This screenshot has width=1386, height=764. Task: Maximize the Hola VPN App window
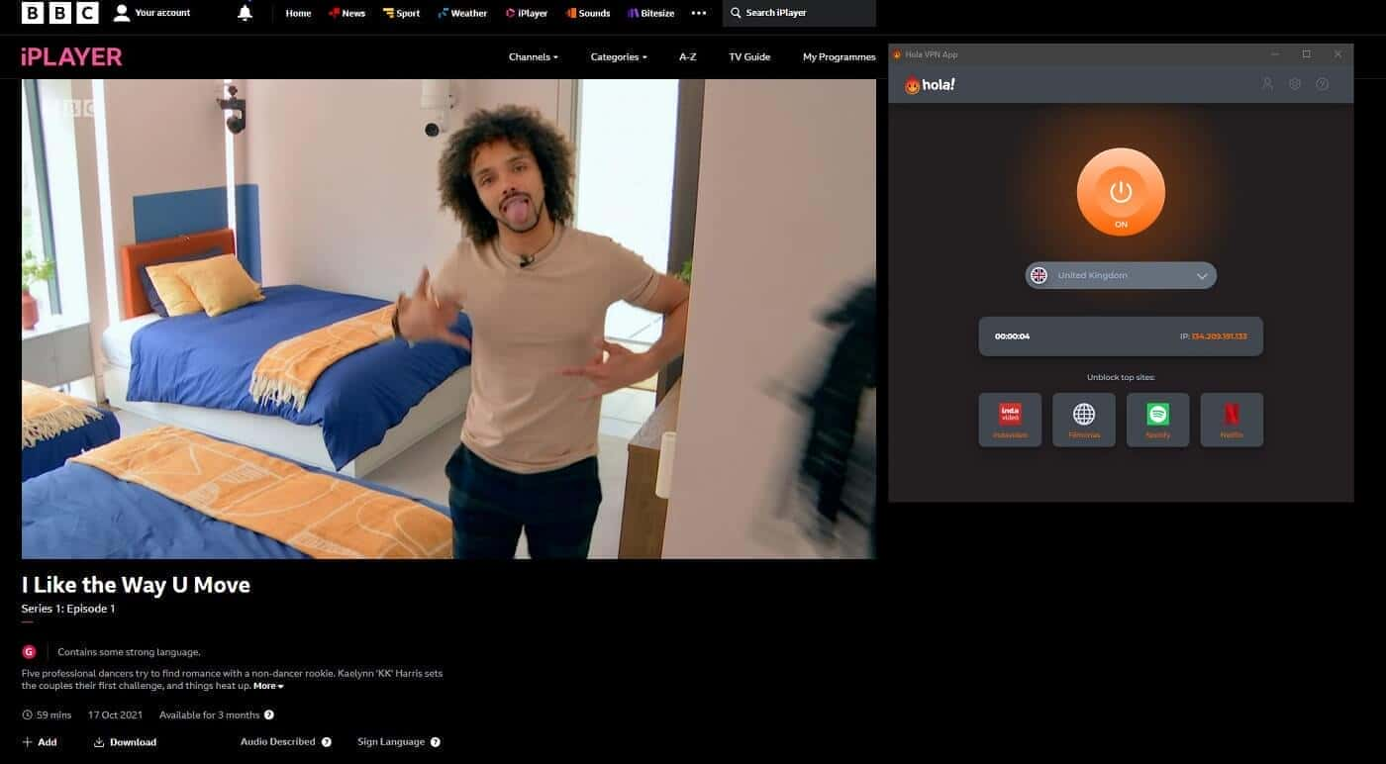point(1307,54)
